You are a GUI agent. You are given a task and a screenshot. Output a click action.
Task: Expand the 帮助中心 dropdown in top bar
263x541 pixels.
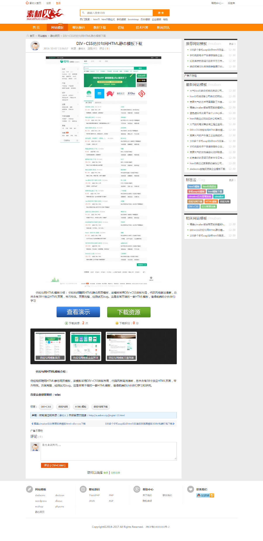coord(217,3)
